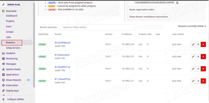This screenshot has height=103, width=209.
Task: Click the Admin Area title link
Action: [x=14, y=5]
